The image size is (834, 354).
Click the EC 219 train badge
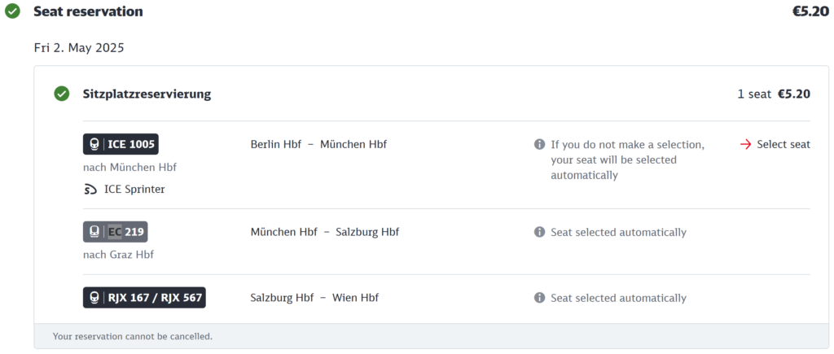(x=116, y=232)
